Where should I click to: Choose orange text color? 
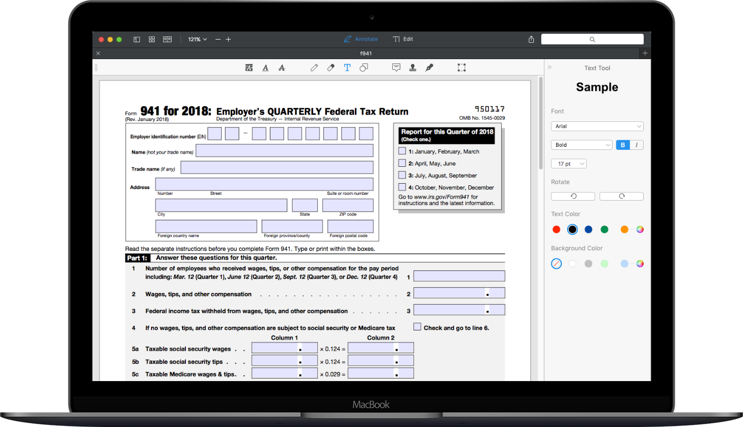pos(625,230)
